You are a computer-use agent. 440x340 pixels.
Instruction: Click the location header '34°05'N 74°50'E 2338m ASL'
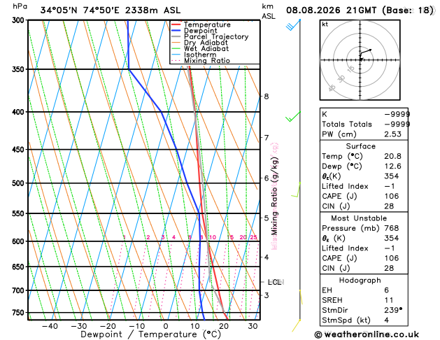click(111, 10)
